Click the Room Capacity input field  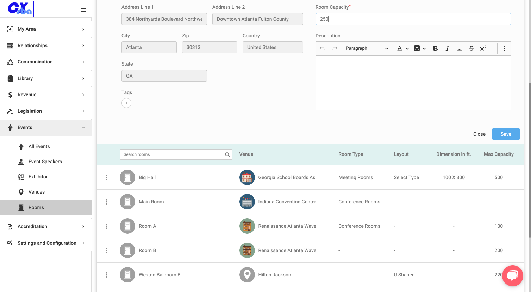tap(413, 19)
